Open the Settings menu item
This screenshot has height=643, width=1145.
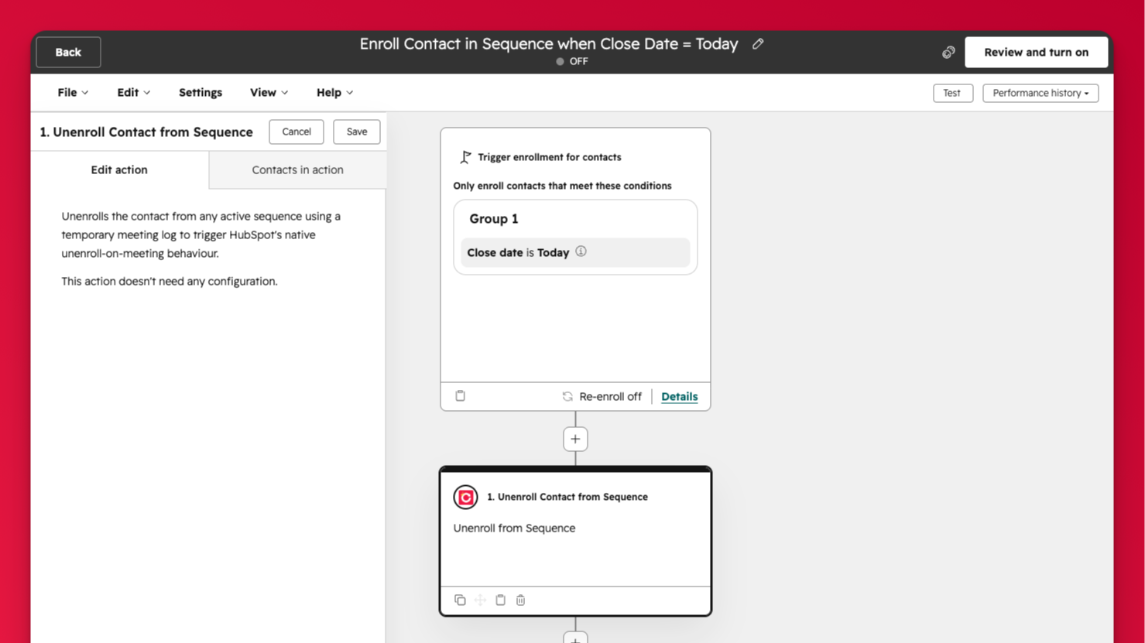[201, 92]
